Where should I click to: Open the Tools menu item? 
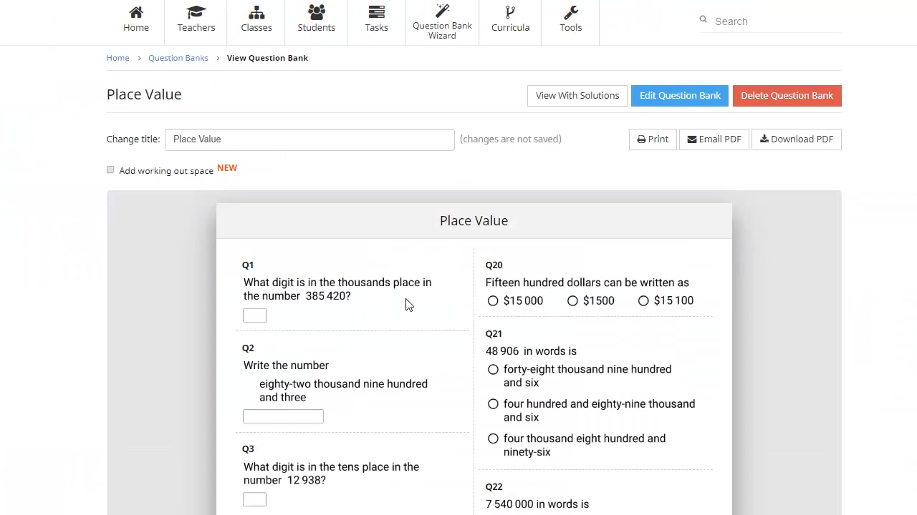[570, 21]
